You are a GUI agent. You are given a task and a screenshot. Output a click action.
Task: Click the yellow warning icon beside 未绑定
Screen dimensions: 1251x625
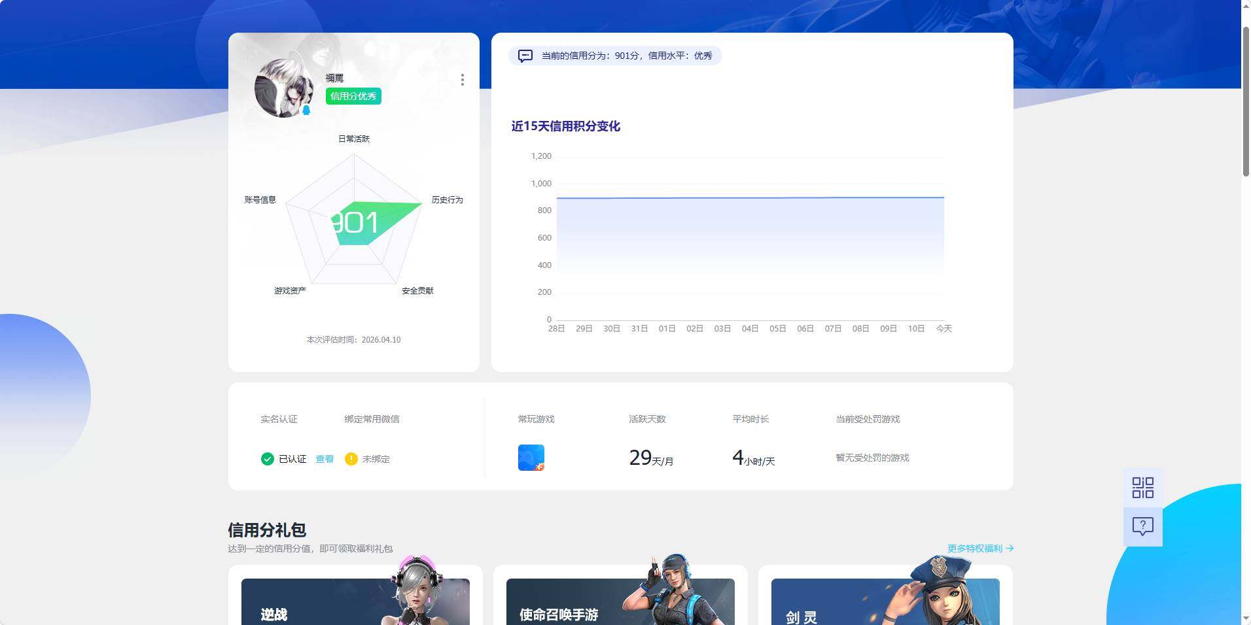coord(351,459)
